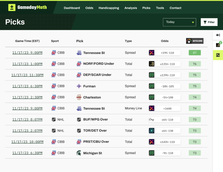This screenshot has width=223, height=172.
Task: Click Money Line type cell
Action: coord(133,108)
